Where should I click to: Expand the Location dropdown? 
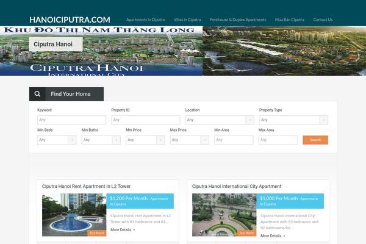point(220,120)
